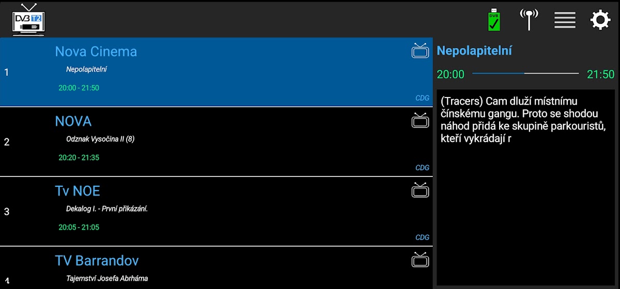Open the green DVB USB tuner status
The image size is (620, 289).
coord(494,20)
